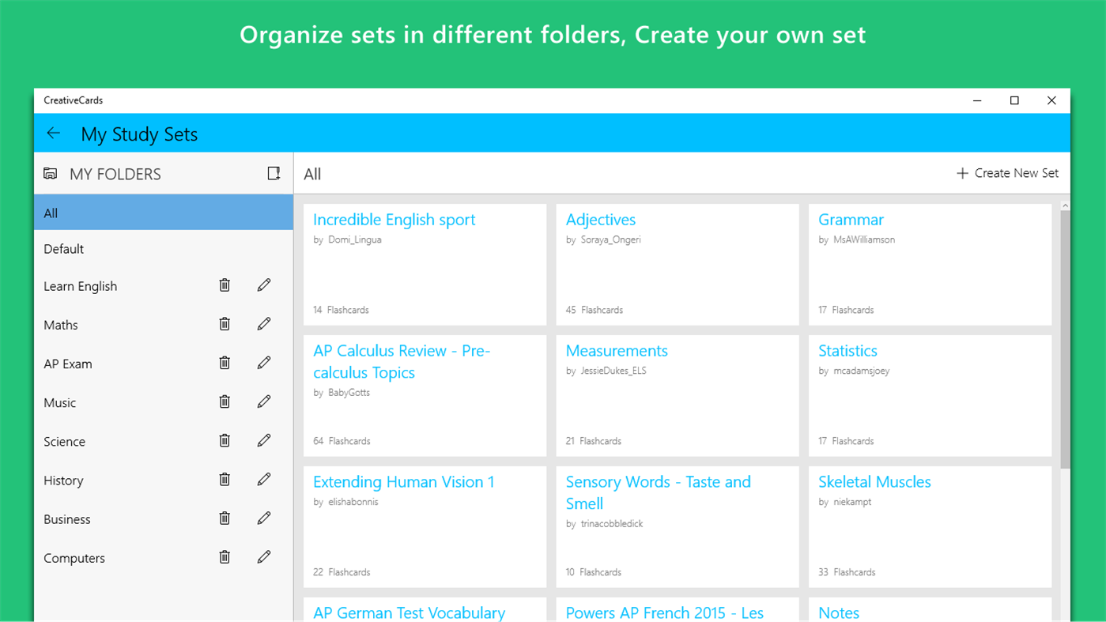Edit the Learn English folder name
This screenshot has height=622, width=1106.
(263, 285)
